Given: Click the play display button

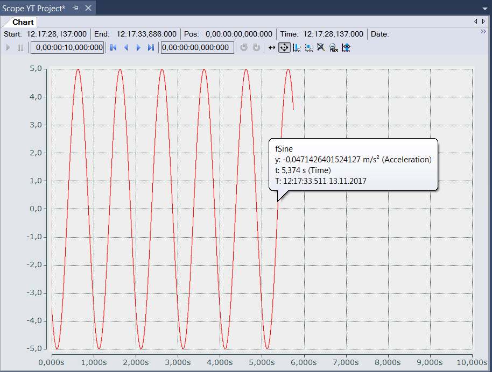Looking at the screenshot, I should (x=8, y=48).
